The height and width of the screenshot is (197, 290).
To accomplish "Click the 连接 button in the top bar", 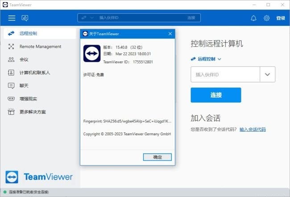I will 191,18.
